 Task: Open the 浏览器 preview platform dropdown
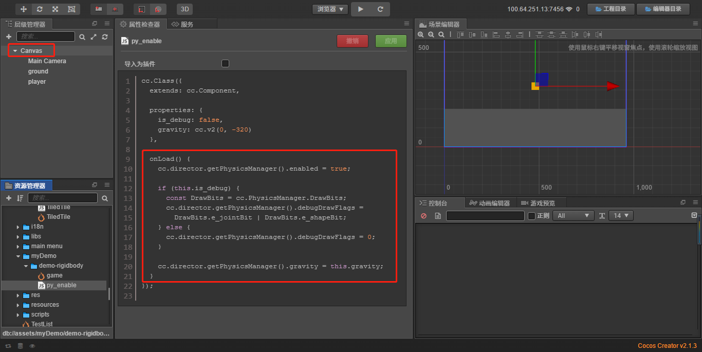(330, 9)
